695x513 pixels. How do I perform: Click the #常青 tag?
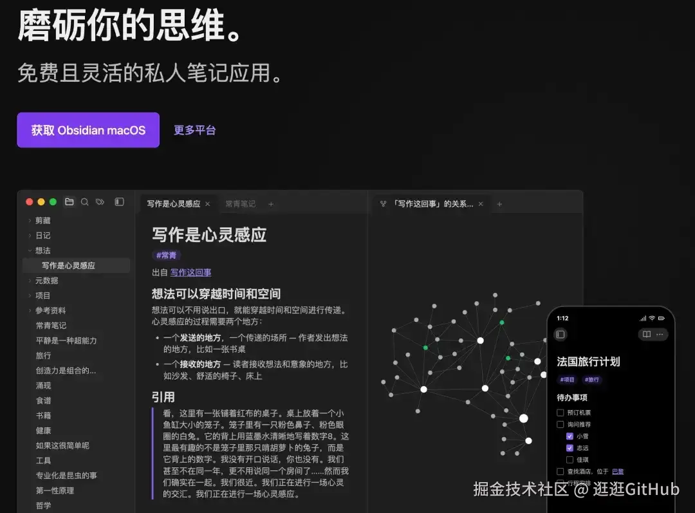166,256
